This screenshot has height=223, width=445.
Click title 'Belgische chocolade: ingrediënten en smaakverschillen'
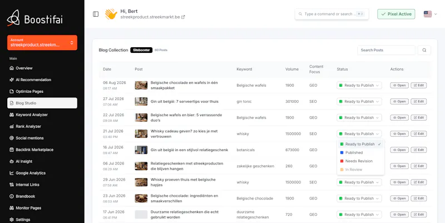[184, 199]
